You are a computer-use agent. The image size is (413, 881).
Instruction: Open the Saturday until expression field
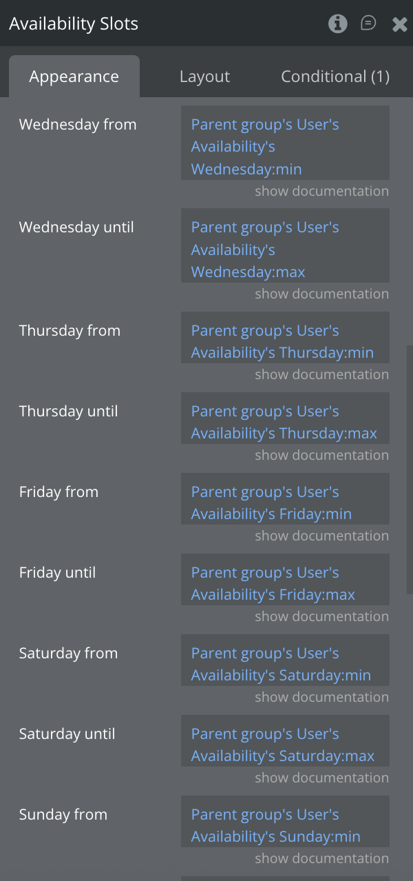[x=285, y=745]
